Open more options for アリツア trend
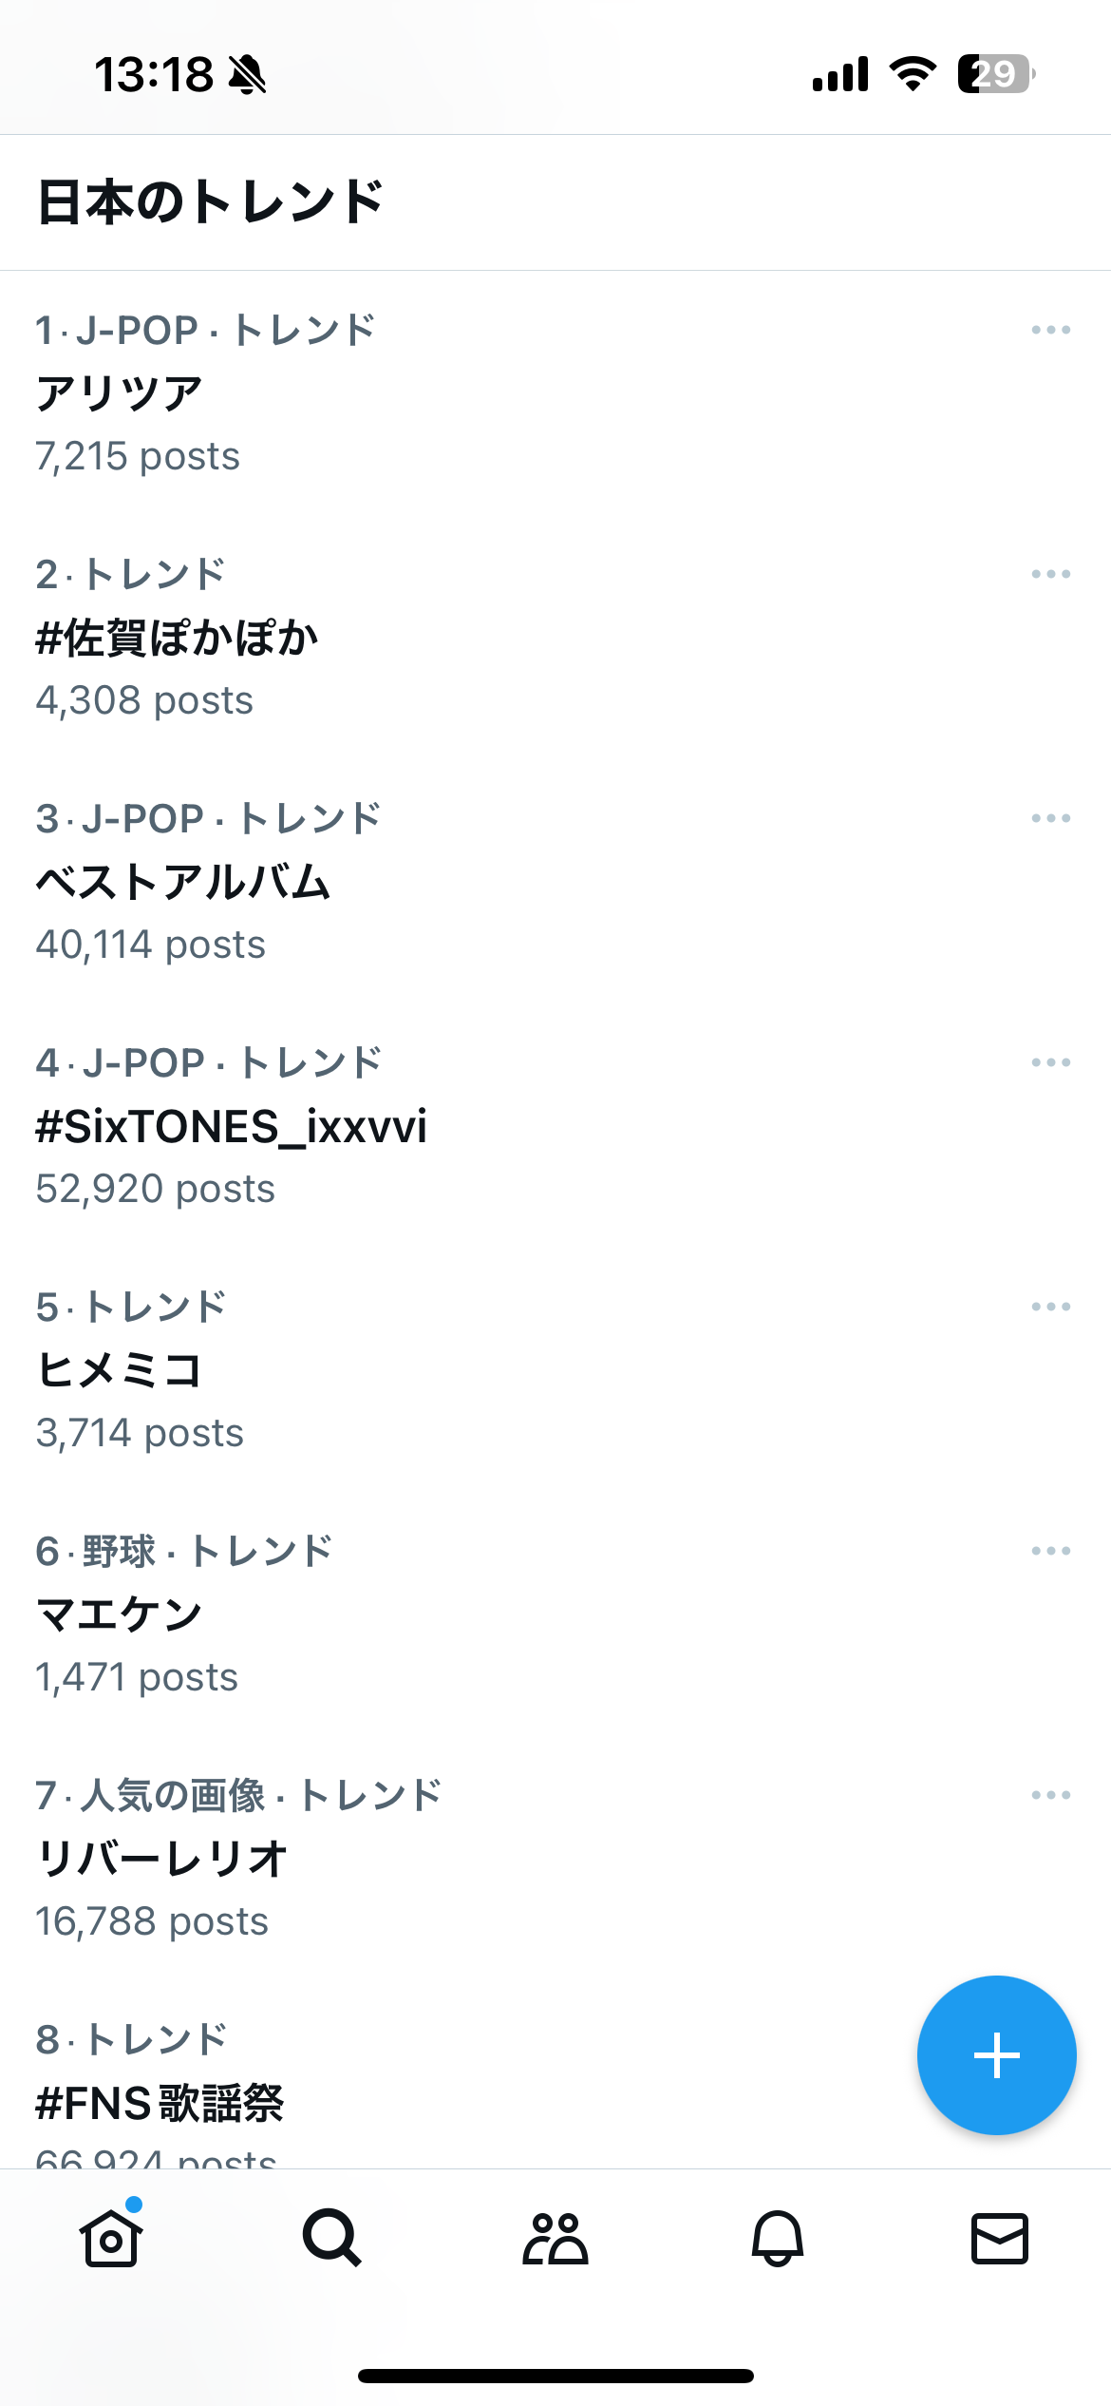Viewport: 1111px width, 2406px height. tap(1050, 330)
